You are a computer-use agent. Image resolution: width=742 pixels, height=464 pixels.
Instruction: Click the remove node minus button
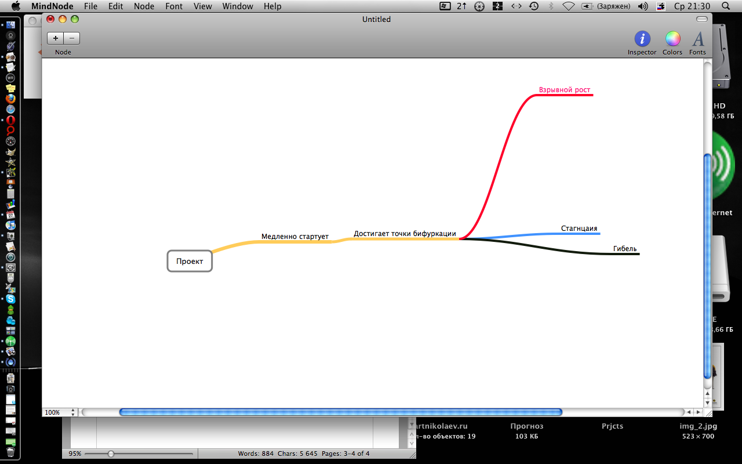pos(72,38)
